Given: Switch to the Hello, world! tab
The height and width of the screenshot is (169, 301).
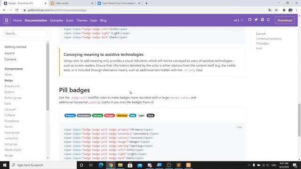Looking at the screenshot, I should (x=71, y=3).
